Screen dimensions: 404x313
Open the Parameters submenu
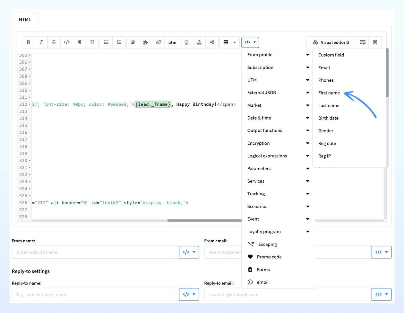coord(278,168)
